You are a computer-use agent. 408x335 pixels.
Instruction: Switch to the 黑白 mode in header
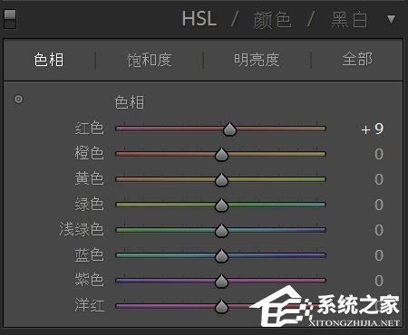(349, 20)
